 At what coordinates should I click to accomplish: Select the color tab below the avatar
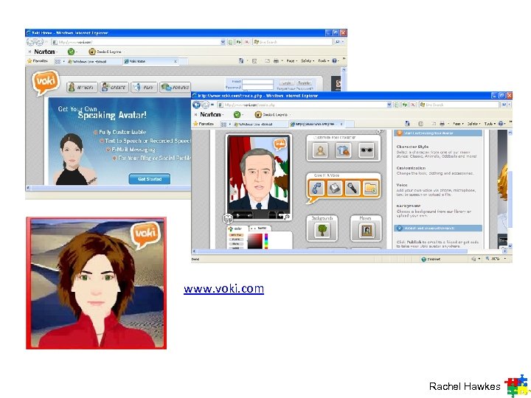[237, 228]
